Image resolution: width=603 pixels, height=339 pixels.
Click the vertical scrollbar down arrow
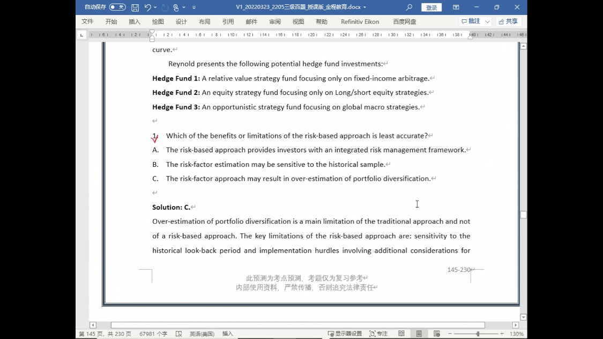click(x=524, y=317)
